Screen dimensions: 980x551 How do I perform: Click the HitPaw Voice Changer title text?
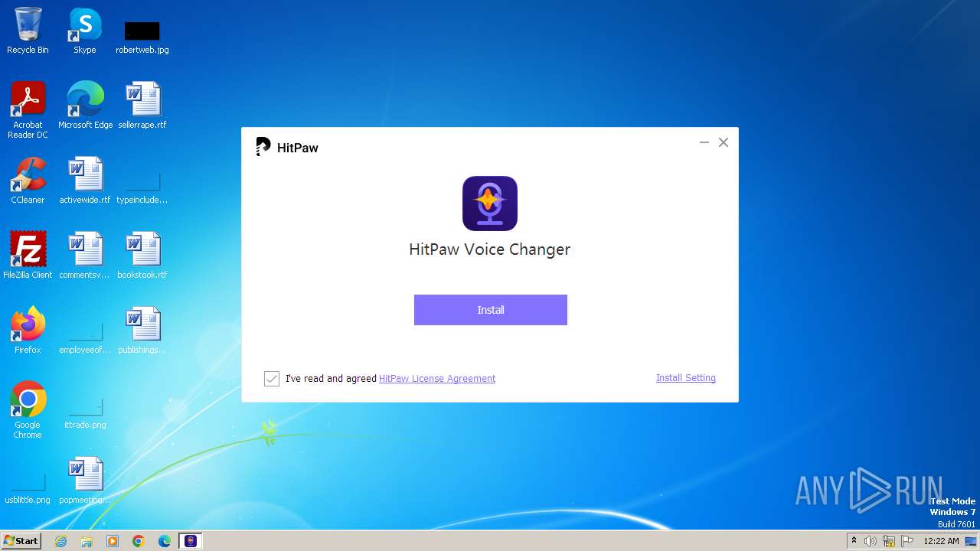click(x=490, y=249)
